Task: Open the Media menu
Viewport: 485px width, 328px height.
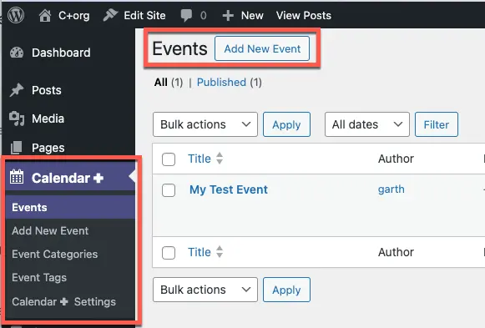Action: [48, 119]
